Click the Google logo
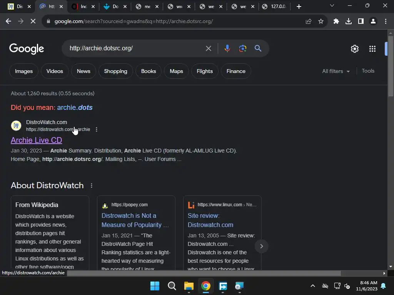Screen dimensions: 394x295 click(27, 49)
